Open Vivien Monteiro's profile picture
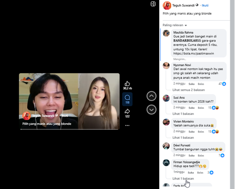This screenshot has width=235, height=189. coord(166,122)
